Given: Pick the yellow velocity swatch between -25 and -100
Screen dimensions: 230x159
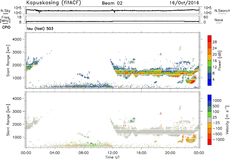Looking at the screenshot, I should (210, 125).
